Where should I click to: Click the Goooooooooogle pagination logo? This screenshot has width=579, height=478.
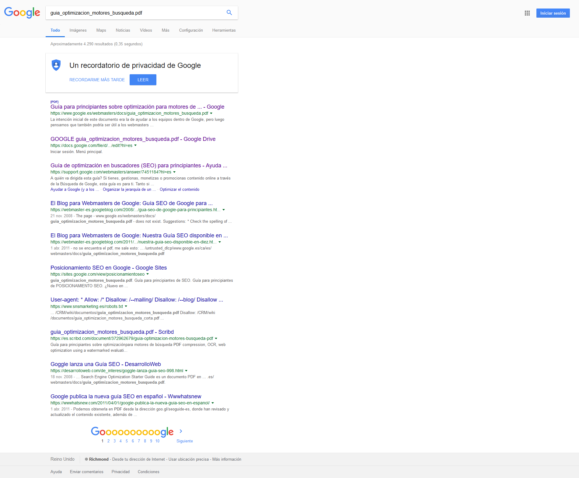tap(132, 432)
